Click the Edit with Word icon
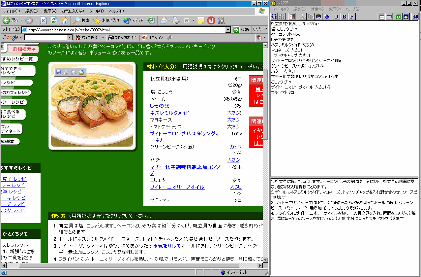This screenshot has height=277, width=421. [187, 20]
